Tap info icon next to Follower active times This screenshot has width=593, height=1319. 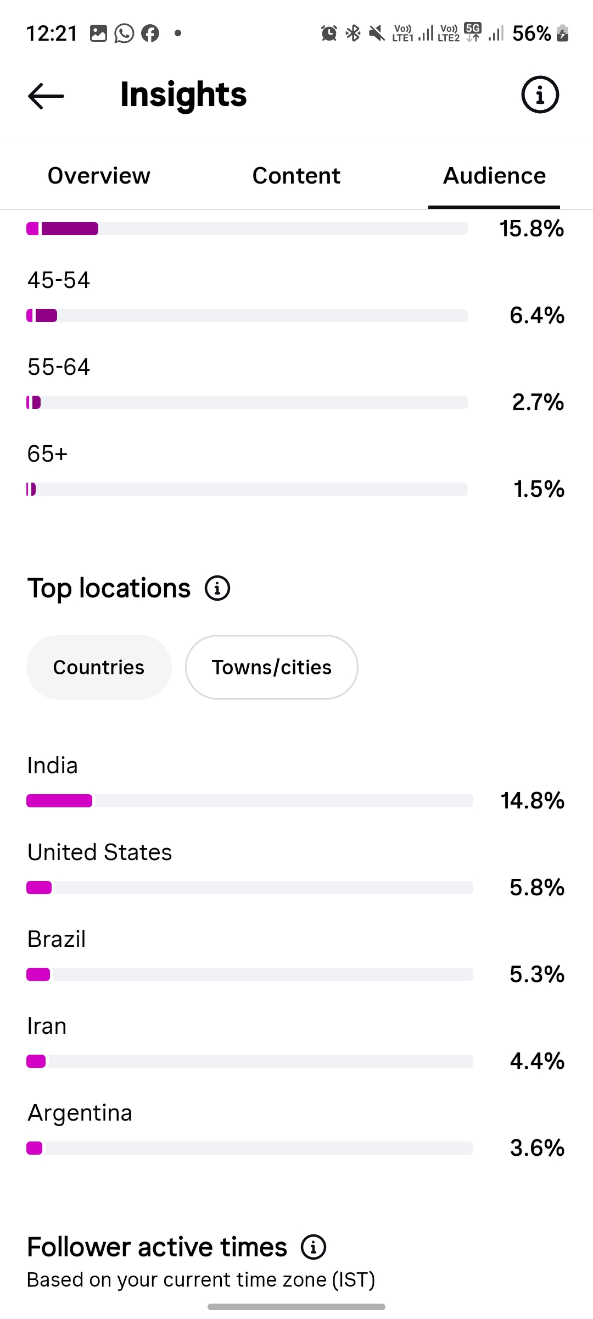tap(314, 1247)
